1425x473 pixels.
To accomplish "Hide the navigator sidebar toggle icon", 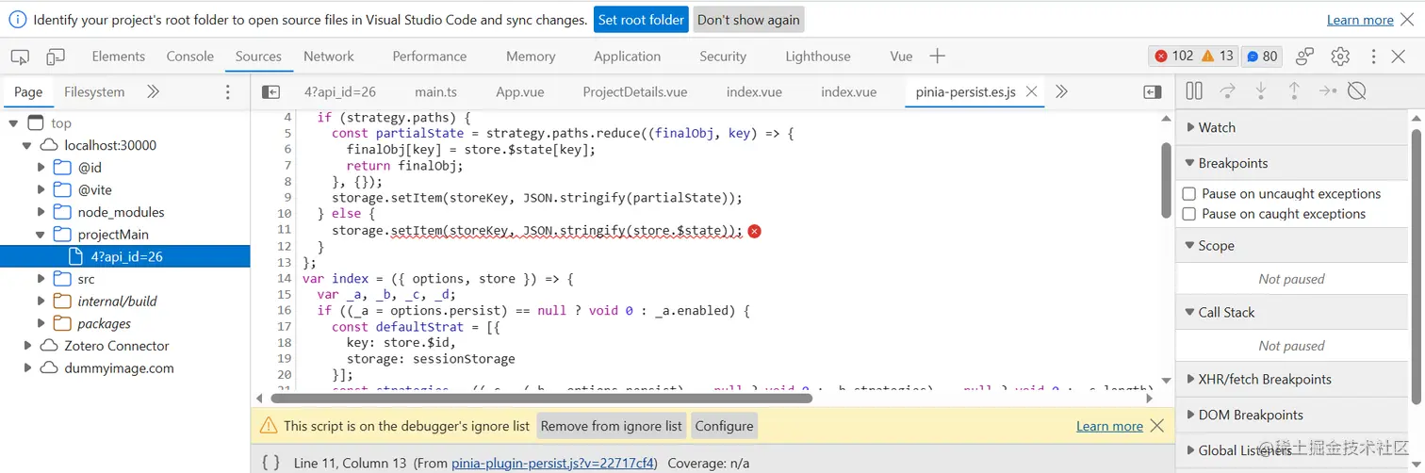I will (270, 92).
